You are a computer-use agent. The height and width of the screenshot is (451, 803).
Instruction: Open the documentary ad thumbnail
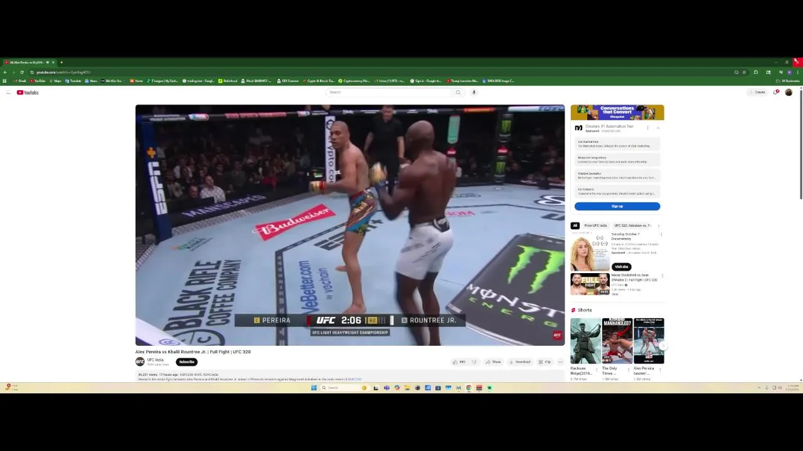coord(590,251)
